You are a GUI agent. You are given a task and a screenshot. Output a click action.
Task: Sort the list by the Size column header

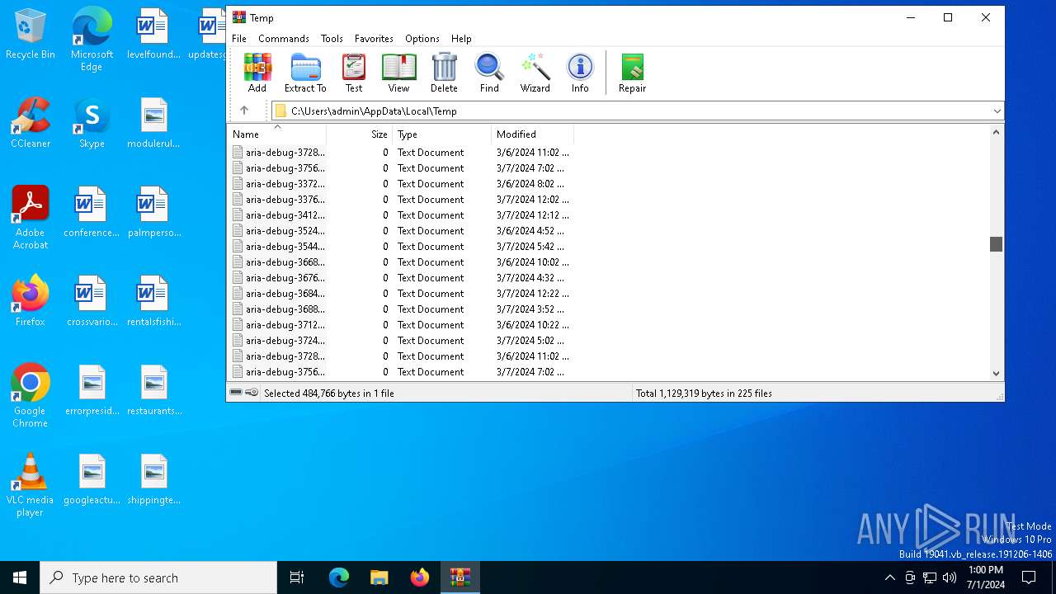click(359, 134)
